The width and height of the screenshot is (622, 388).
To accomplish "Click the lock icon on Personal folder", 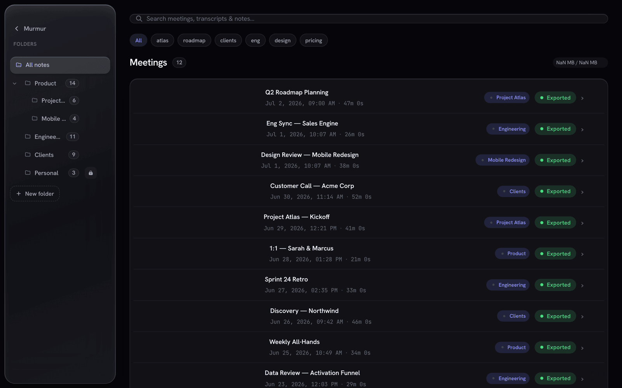I will 91,173.
